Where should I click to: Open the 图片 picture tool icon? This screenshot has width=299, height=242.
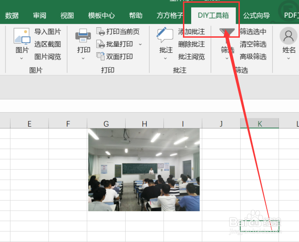point(22,36)
